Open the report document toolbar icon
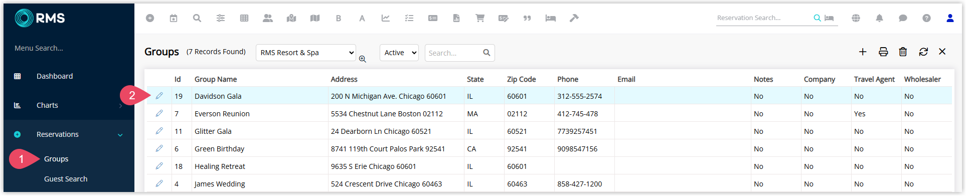Screen dimensions: 966x196 click(x=456, y=18)
